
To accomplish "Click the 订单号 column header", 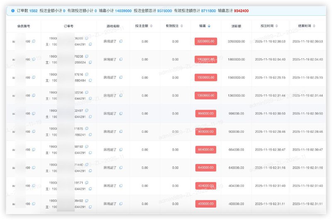I will tap(68, 26).
